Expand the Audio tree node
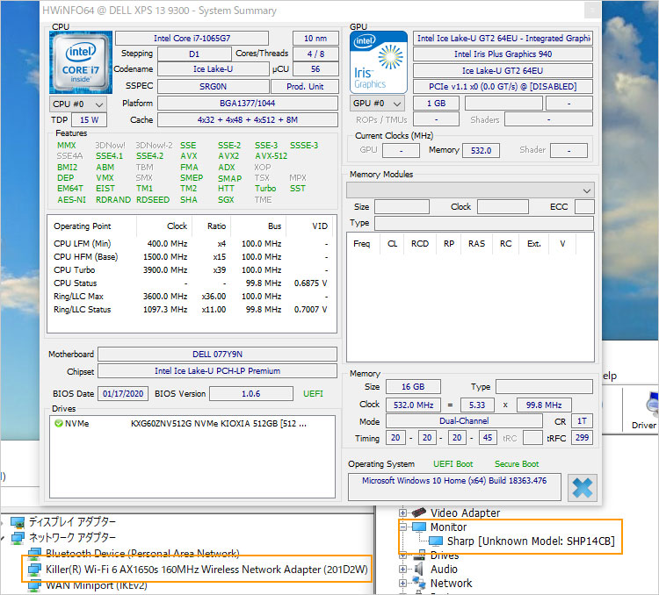Image resolution: width=659 pixels, height=595 pixels. [x=402, y=570]
